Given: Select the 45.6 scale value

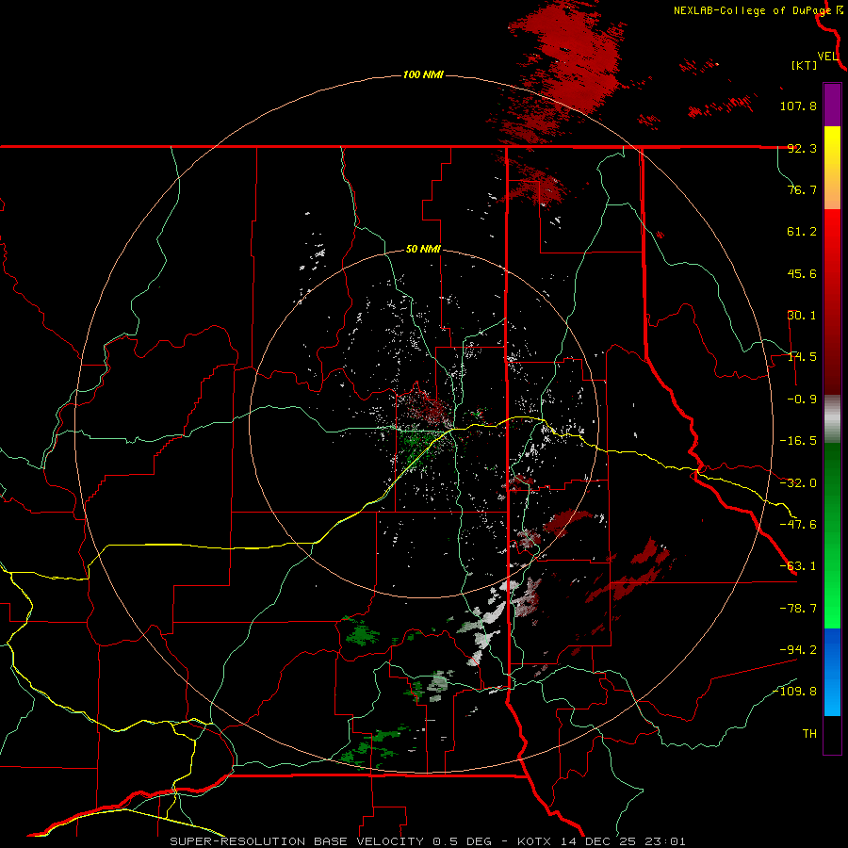Looking at the screenshot, I should pyautogui.click(x=802, y=273).
